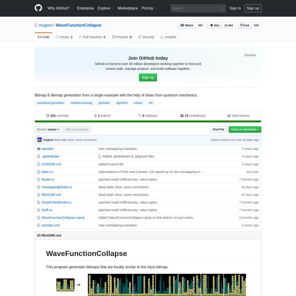Open latest commit hash 3157ed0

(x=236, y=140)
